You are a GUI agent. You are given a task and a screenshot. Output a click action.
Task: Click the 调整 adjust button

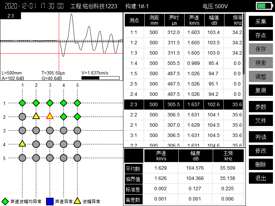[261, 76]
